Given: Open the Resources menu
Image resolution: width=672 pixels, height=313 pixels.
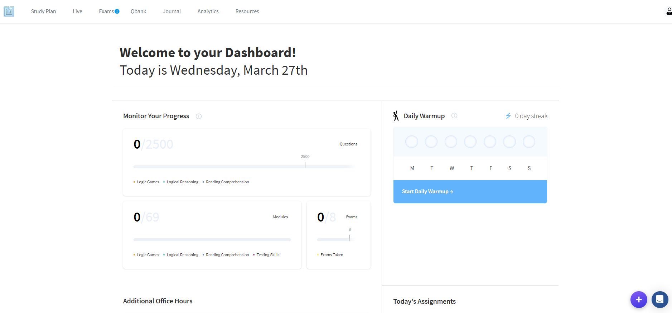Looking at the screenshot, I should [247, 11].
